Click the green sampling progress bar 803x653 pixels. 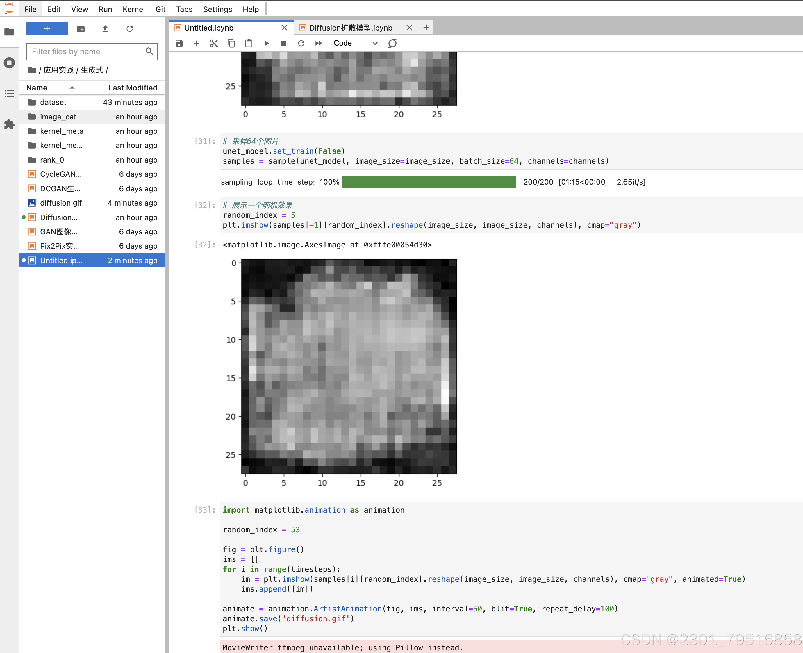(429, 182)
